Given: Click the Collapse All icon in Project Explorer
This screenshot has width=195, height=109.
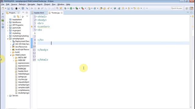Looking at the screenshot, I should (x=15, y=17).
